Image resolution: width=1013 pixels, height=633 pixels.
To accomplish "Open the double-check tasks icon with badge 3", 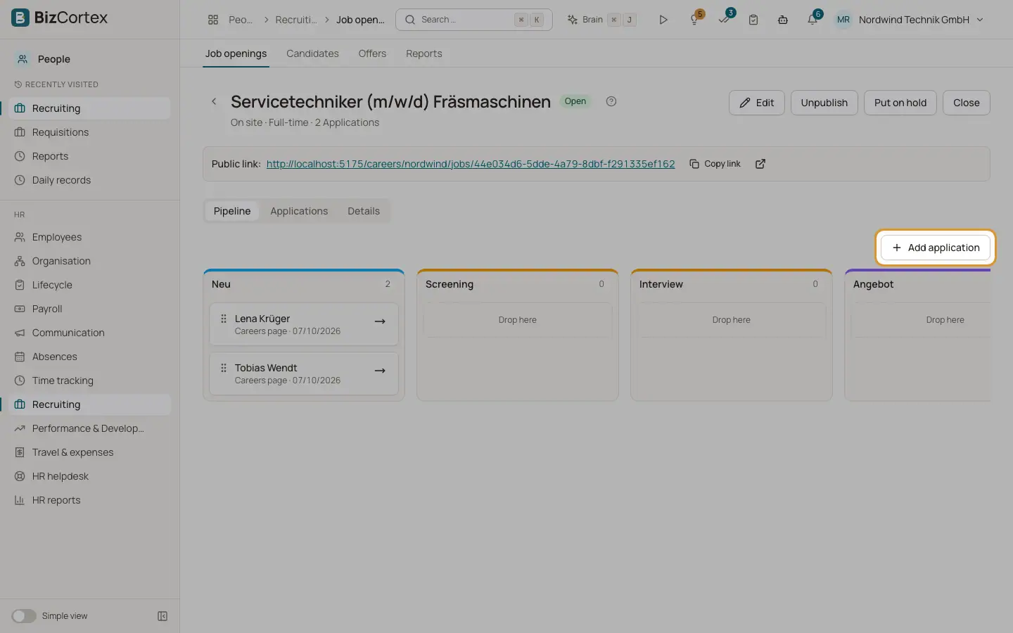I will (x=725, y=18).
